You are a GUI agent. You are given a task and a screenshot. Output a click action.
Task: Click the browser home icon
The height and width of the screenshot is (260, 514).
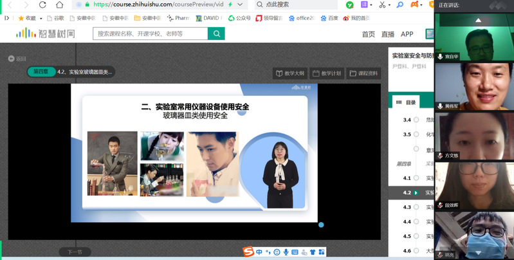pyautogui.click(x=60, y=5)
